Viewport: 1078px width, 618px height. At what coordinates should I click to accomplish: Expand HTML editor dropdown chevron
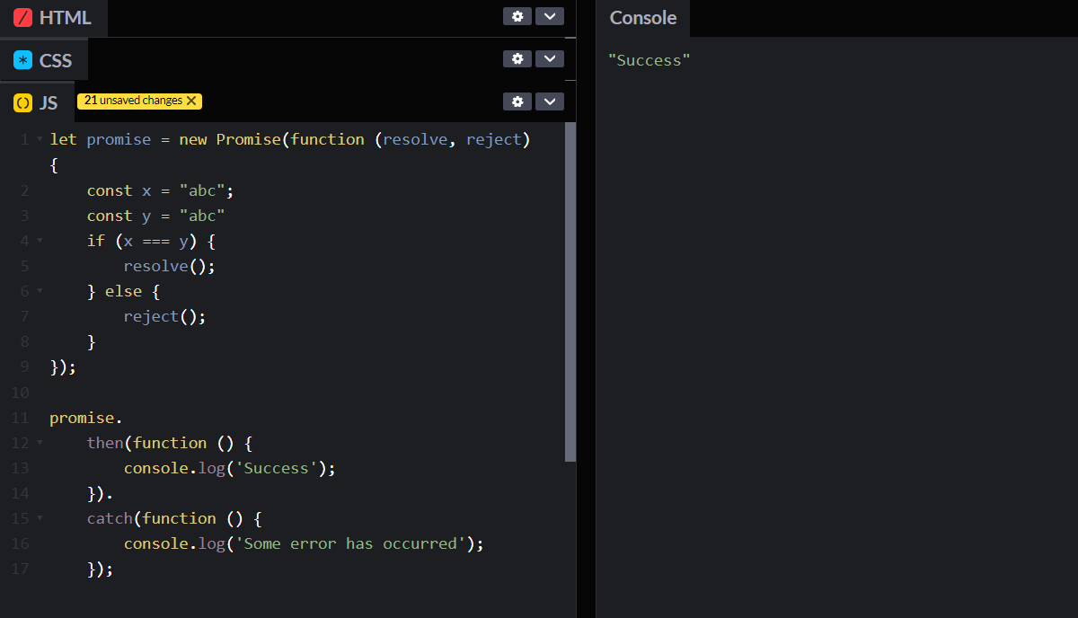point(550,16)
